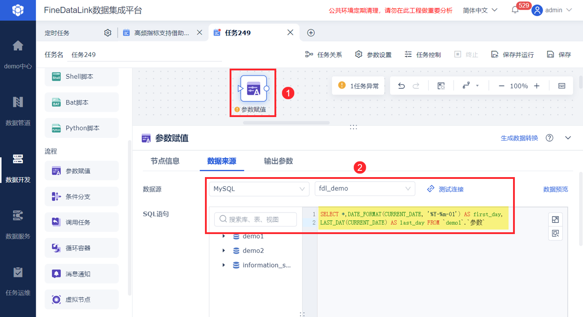The width and height of the screenshot is (583, 317).
Task: Choose the 消息通知 node
Action: pos(82,274)
